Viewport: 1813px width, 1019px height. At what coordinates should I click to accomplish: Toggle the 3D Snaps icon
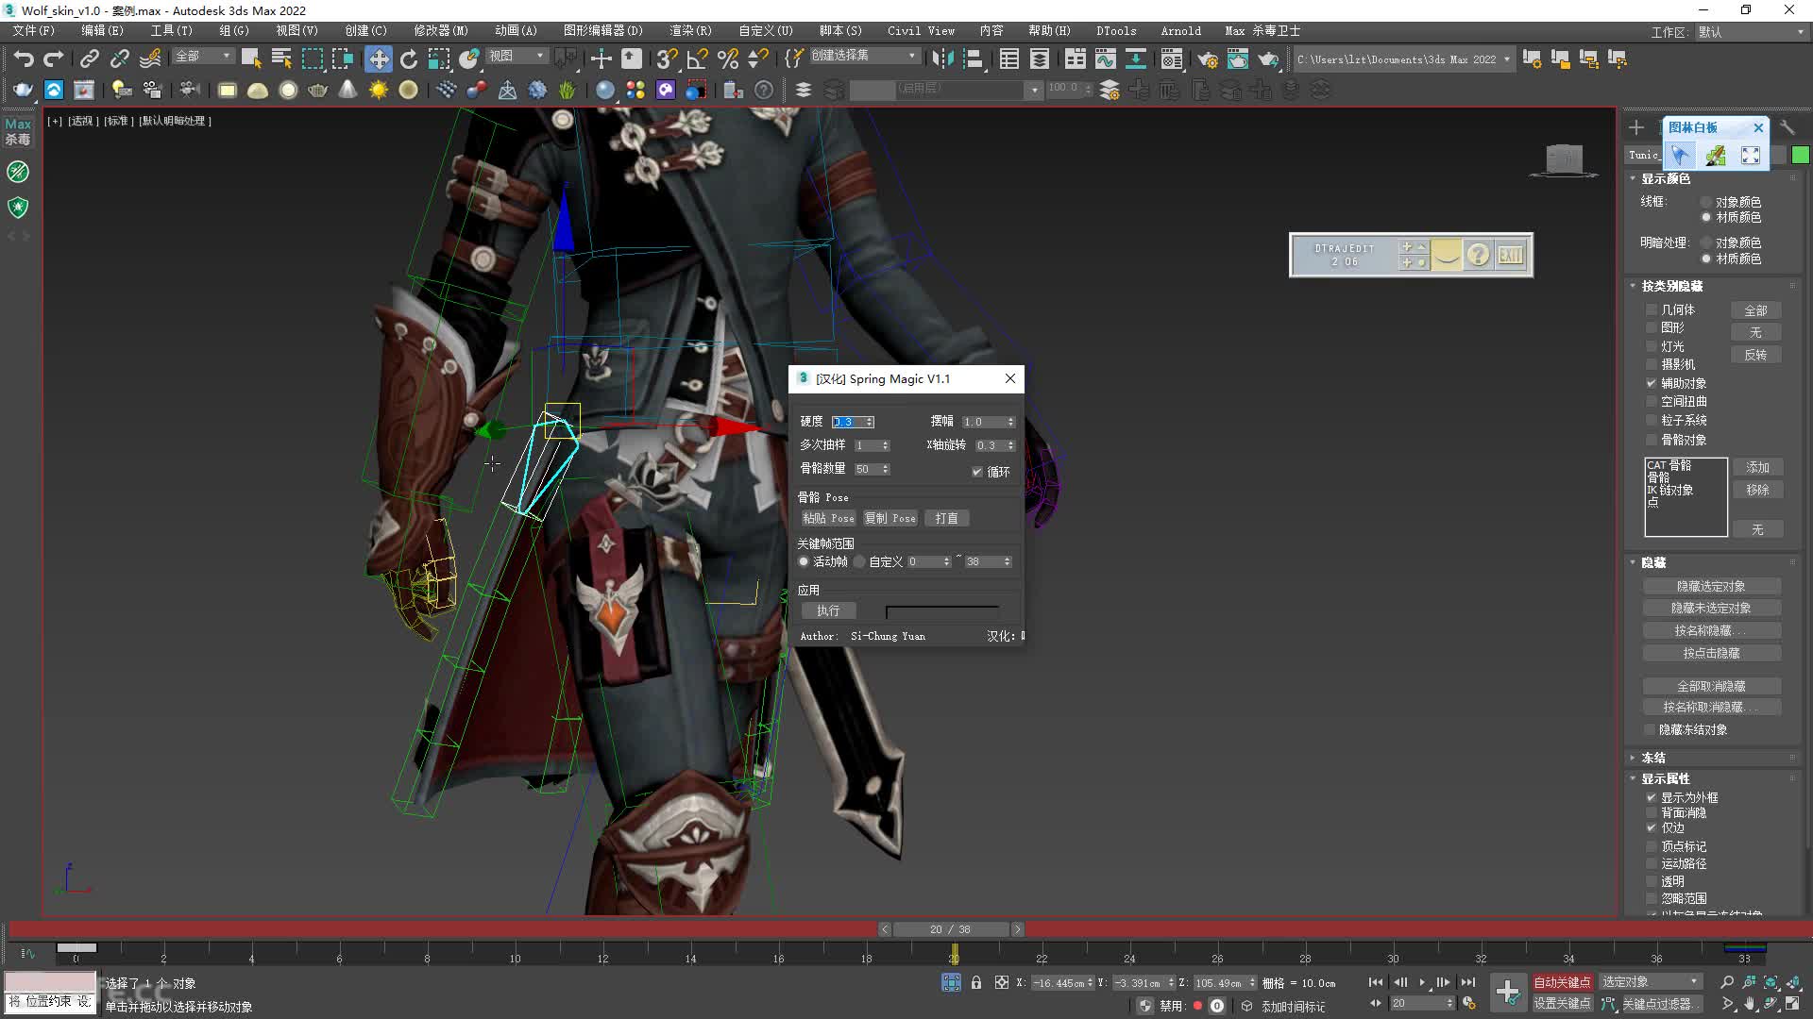[x=667, y=59]
